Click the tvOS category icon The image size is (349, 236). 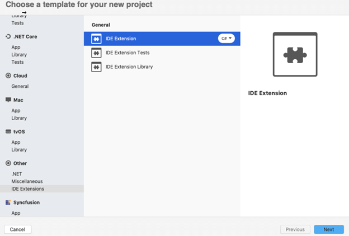point(8,132)
